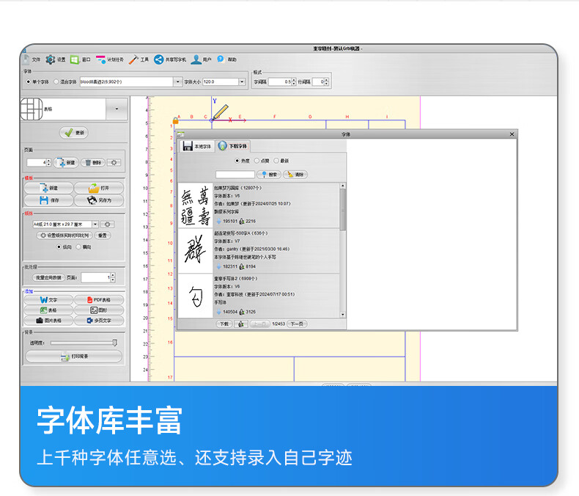The height and width of the screenshot is (496, 579).
Task: Open the 文件 (File) menu
Action: 31,59
